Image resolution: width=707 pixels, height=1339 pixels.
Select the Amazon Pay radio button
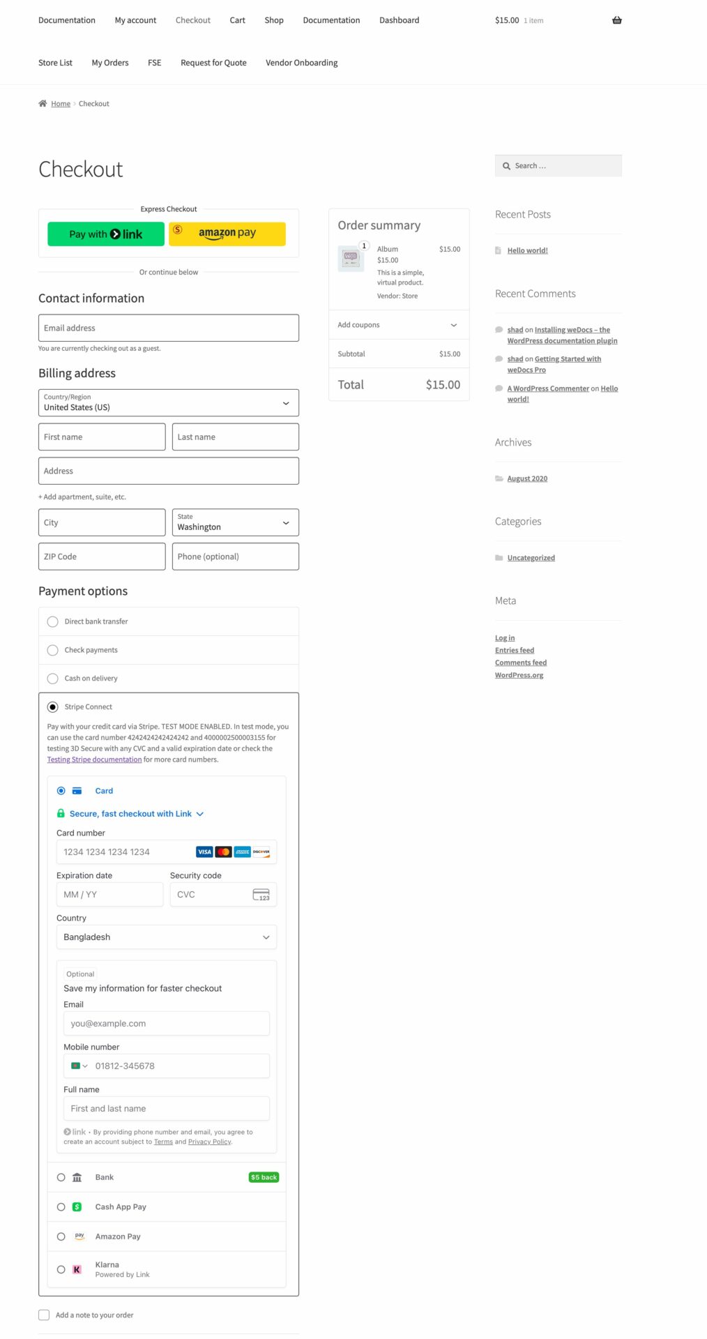pyautogui.click(x=61, y=1236)
